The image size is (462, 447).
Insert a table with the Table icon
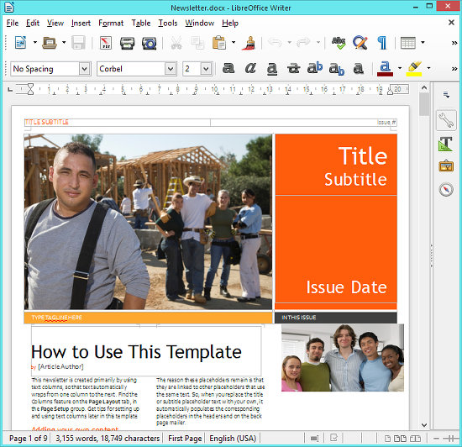pos(408,43)
